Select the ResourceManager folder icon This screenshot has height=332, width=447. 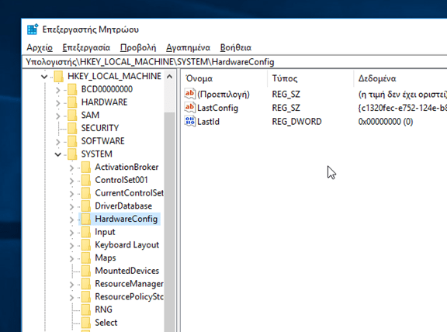tap(86, 284)
